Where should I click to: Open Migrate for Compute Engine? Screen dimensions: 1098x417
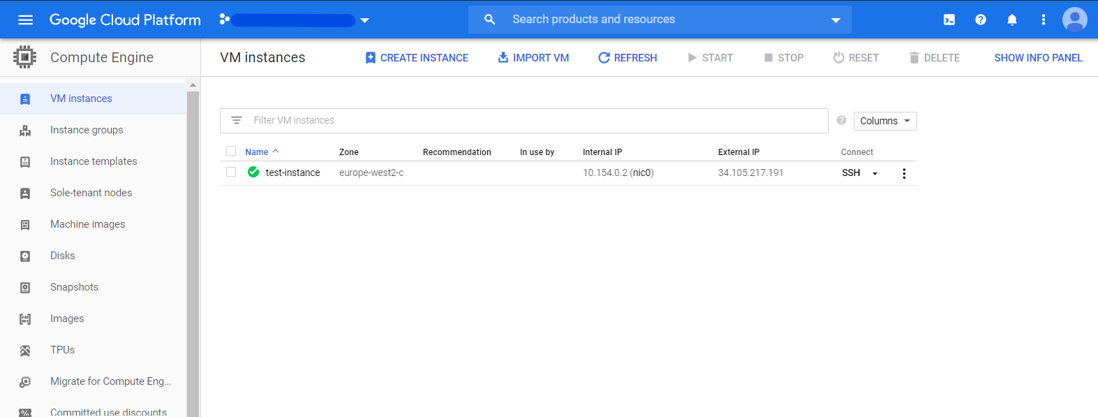click(x=93, y=381)
